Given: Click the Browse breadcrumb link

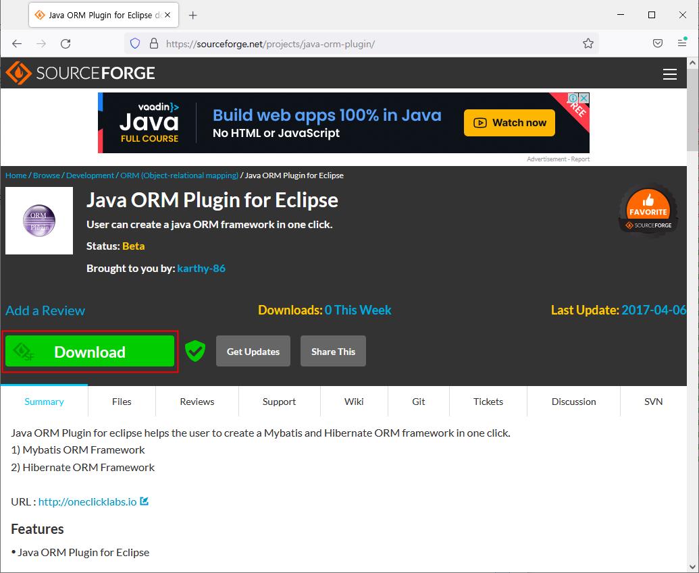Looking at the screenshot, I should pyautogui.click(x=47, y=175).
